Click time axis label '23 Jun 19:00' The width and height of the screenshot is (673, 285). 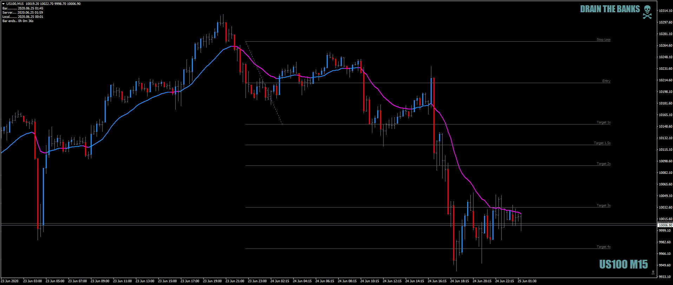point(212,281)
